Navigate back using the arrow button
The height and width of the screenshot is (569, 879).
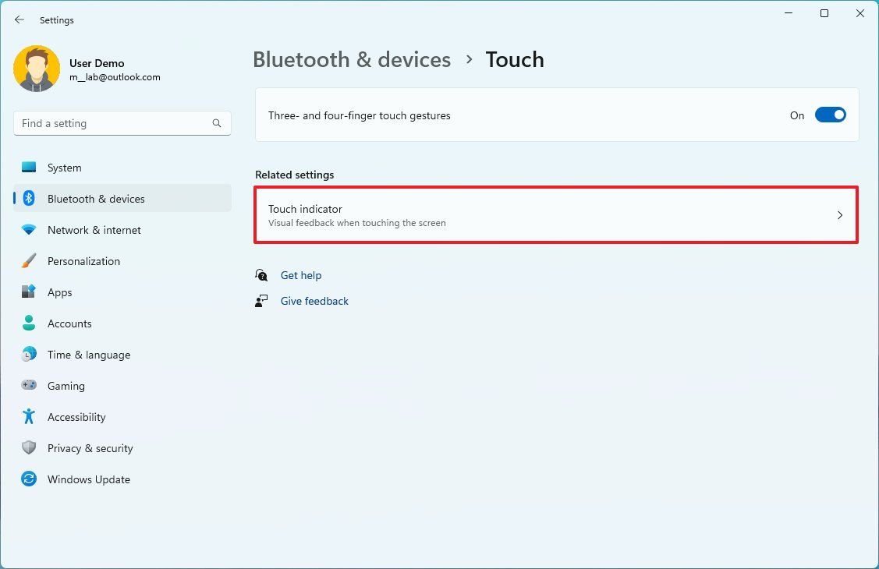[19, 19]
